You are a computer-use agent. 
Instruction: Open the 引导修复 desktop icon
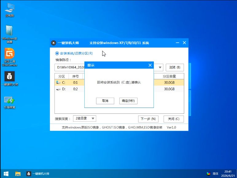point(10,103)
